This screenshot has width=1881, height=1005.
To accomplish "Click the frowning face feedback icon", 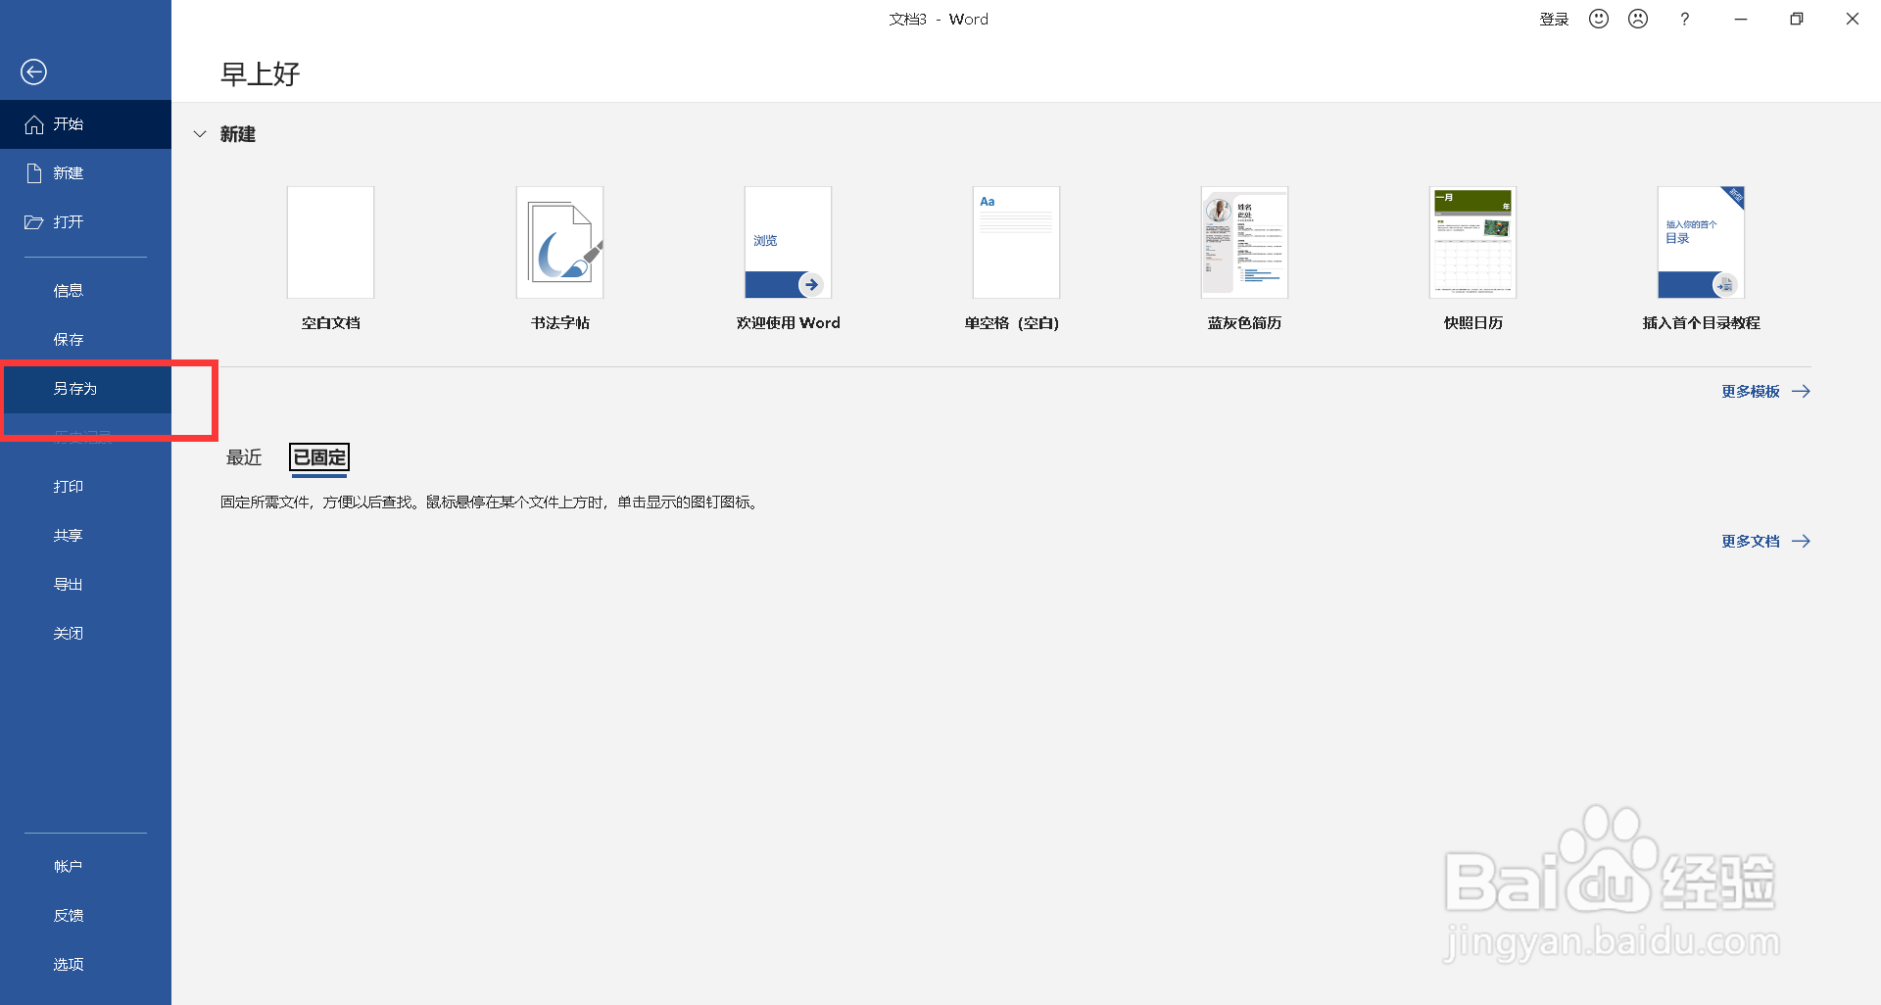I will pyautogui.click(x=1638, y=19).
